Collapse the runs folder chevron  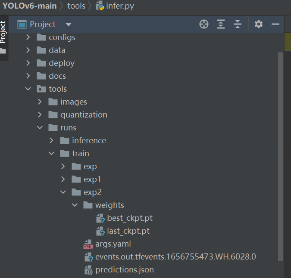click(x=40, y=128)
